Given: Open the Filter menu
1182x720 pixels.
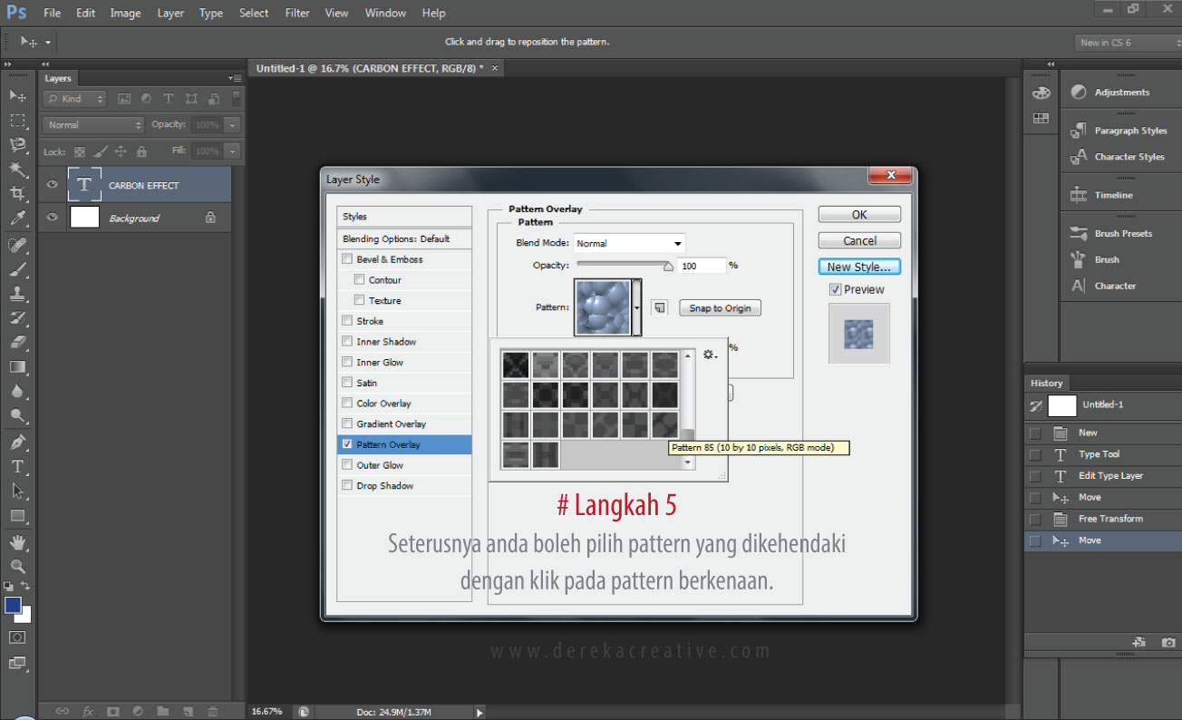Looking at the screenshot, I should (x=297, y=13).
